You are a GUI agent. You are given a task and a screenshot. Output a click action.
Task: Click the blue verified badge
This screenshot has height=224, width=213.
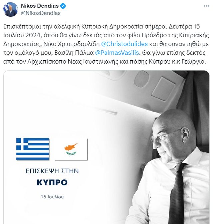pyautogui.click(x=63, y=6)
